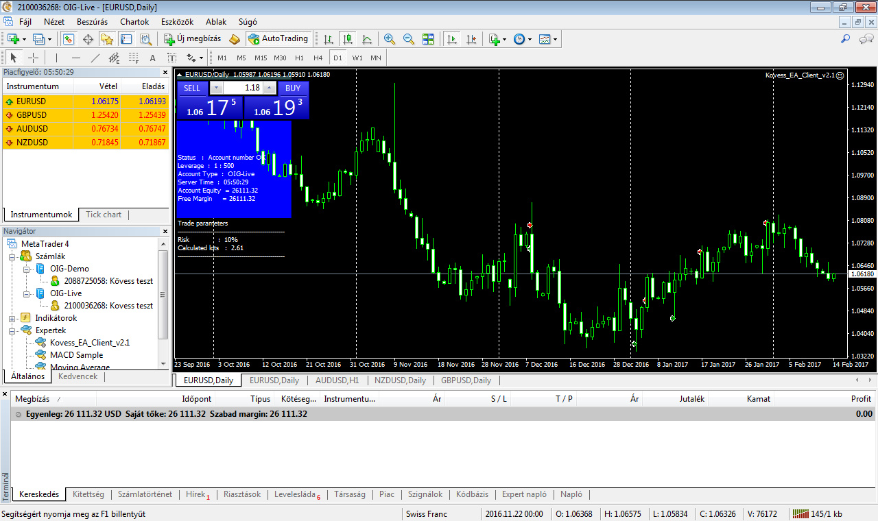This screenshot has width=878, height=521.
Task: Switch timeframe to H1
Action: point(299,58)
